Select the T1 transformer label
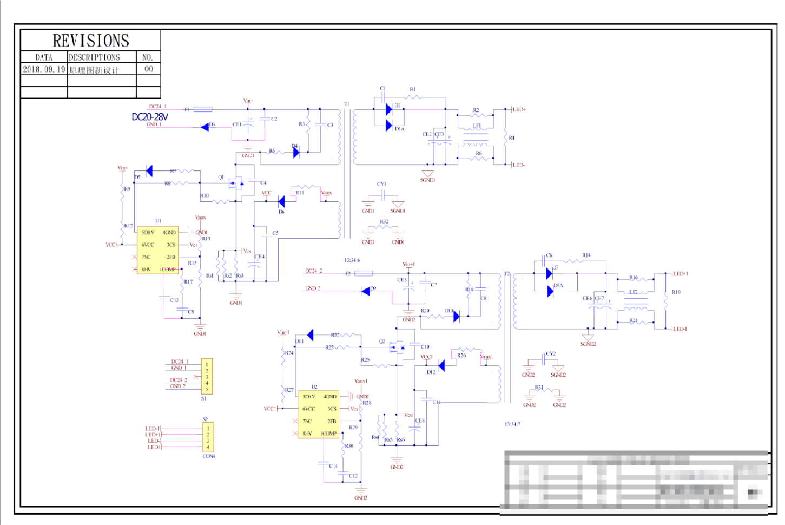Viewport: 785px width, 525px height. coord(347,104)
